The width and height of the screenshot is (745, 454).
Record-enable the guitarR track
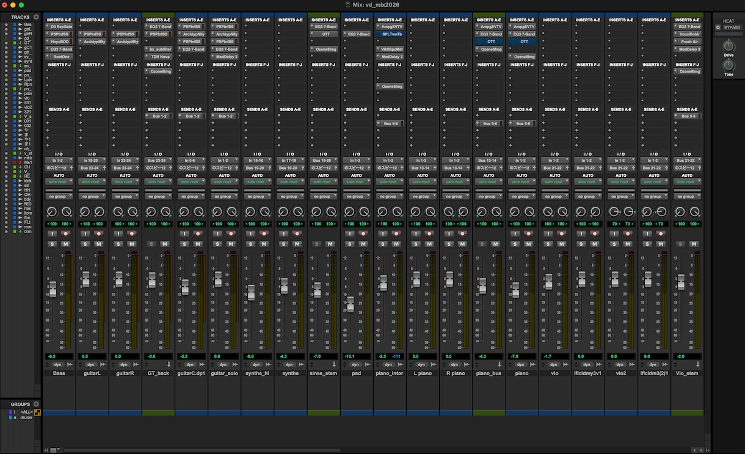click(x=132, y=234)
